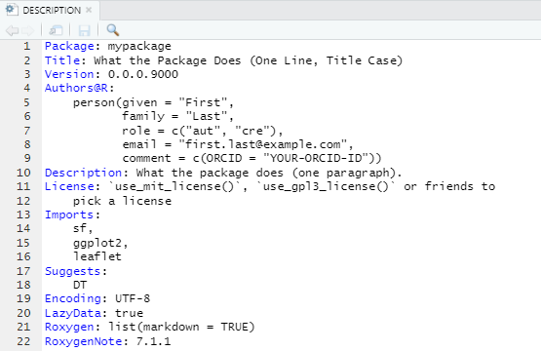Click the Version number 0.0.0.9000
Screen dimensions: 541x351
143,74
